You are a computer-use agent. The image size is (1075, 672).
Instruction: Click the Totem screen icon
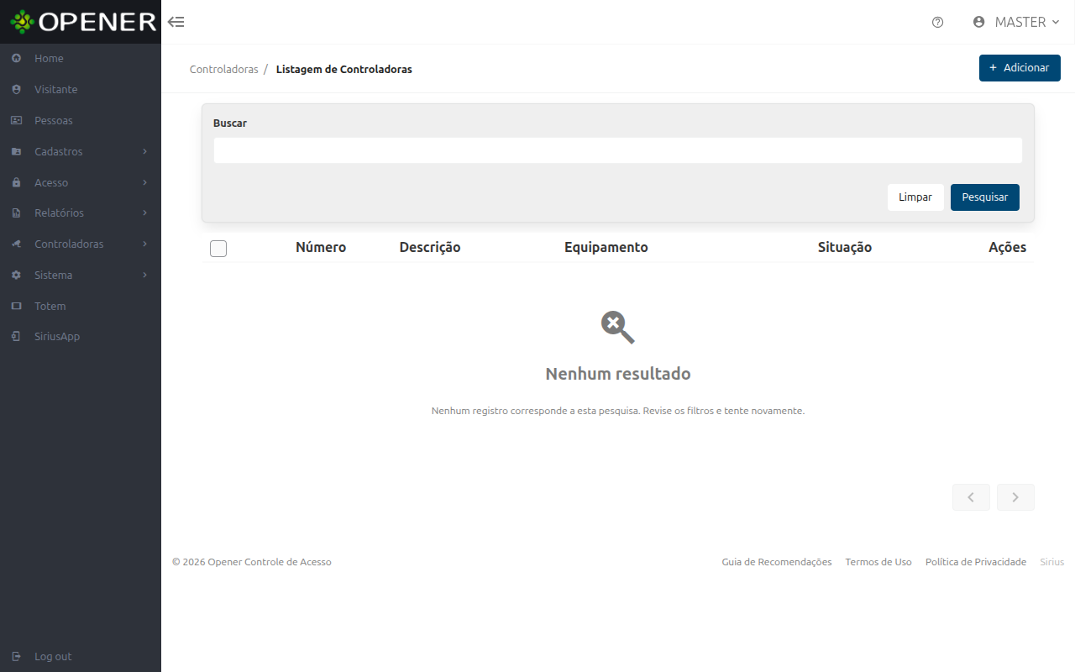tap(16, 307)
